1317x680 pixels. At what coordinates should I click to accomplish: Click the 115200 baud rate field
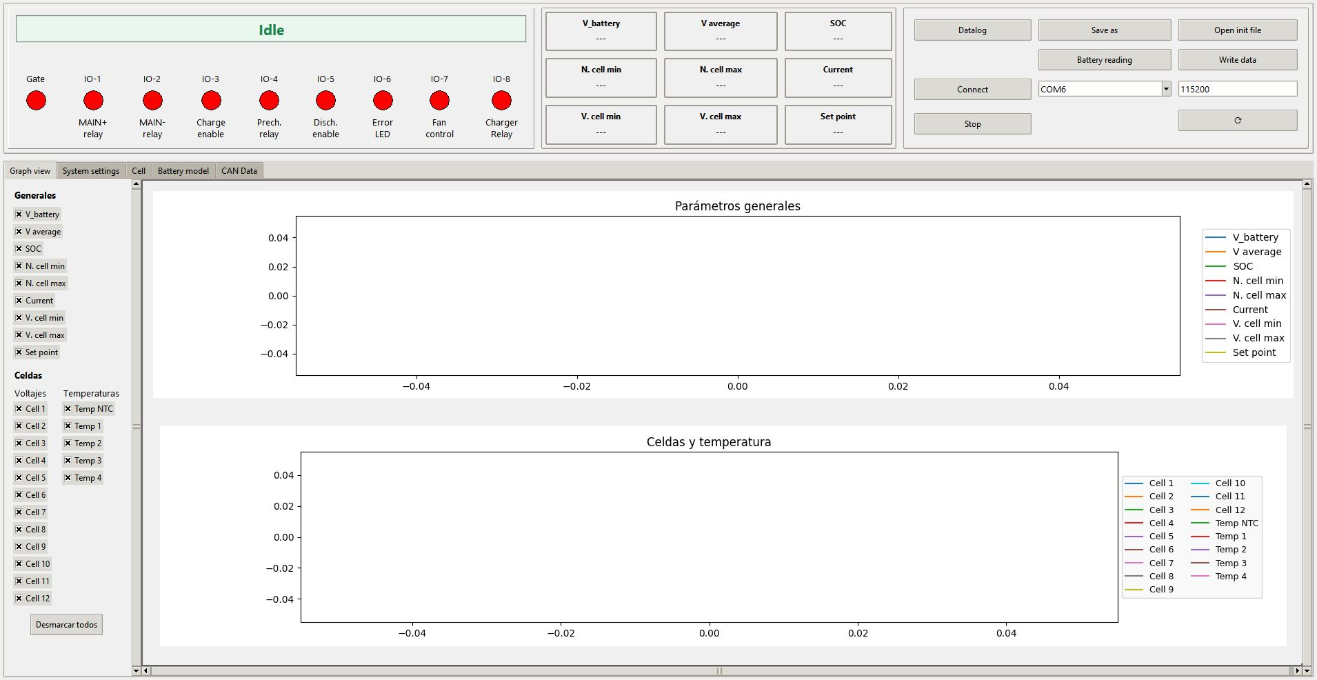(1236, 89)
